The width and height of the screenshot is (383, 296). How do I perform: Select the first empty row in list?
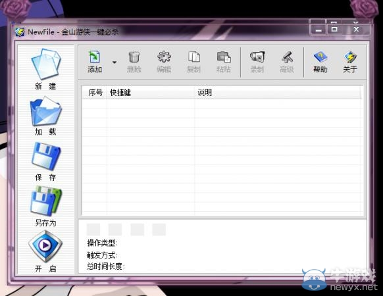tap(222, 104)
